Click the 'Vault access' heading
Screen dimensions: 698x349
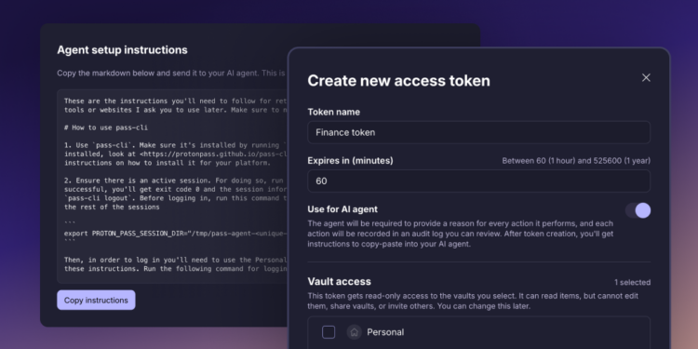(x=339, y=281)
